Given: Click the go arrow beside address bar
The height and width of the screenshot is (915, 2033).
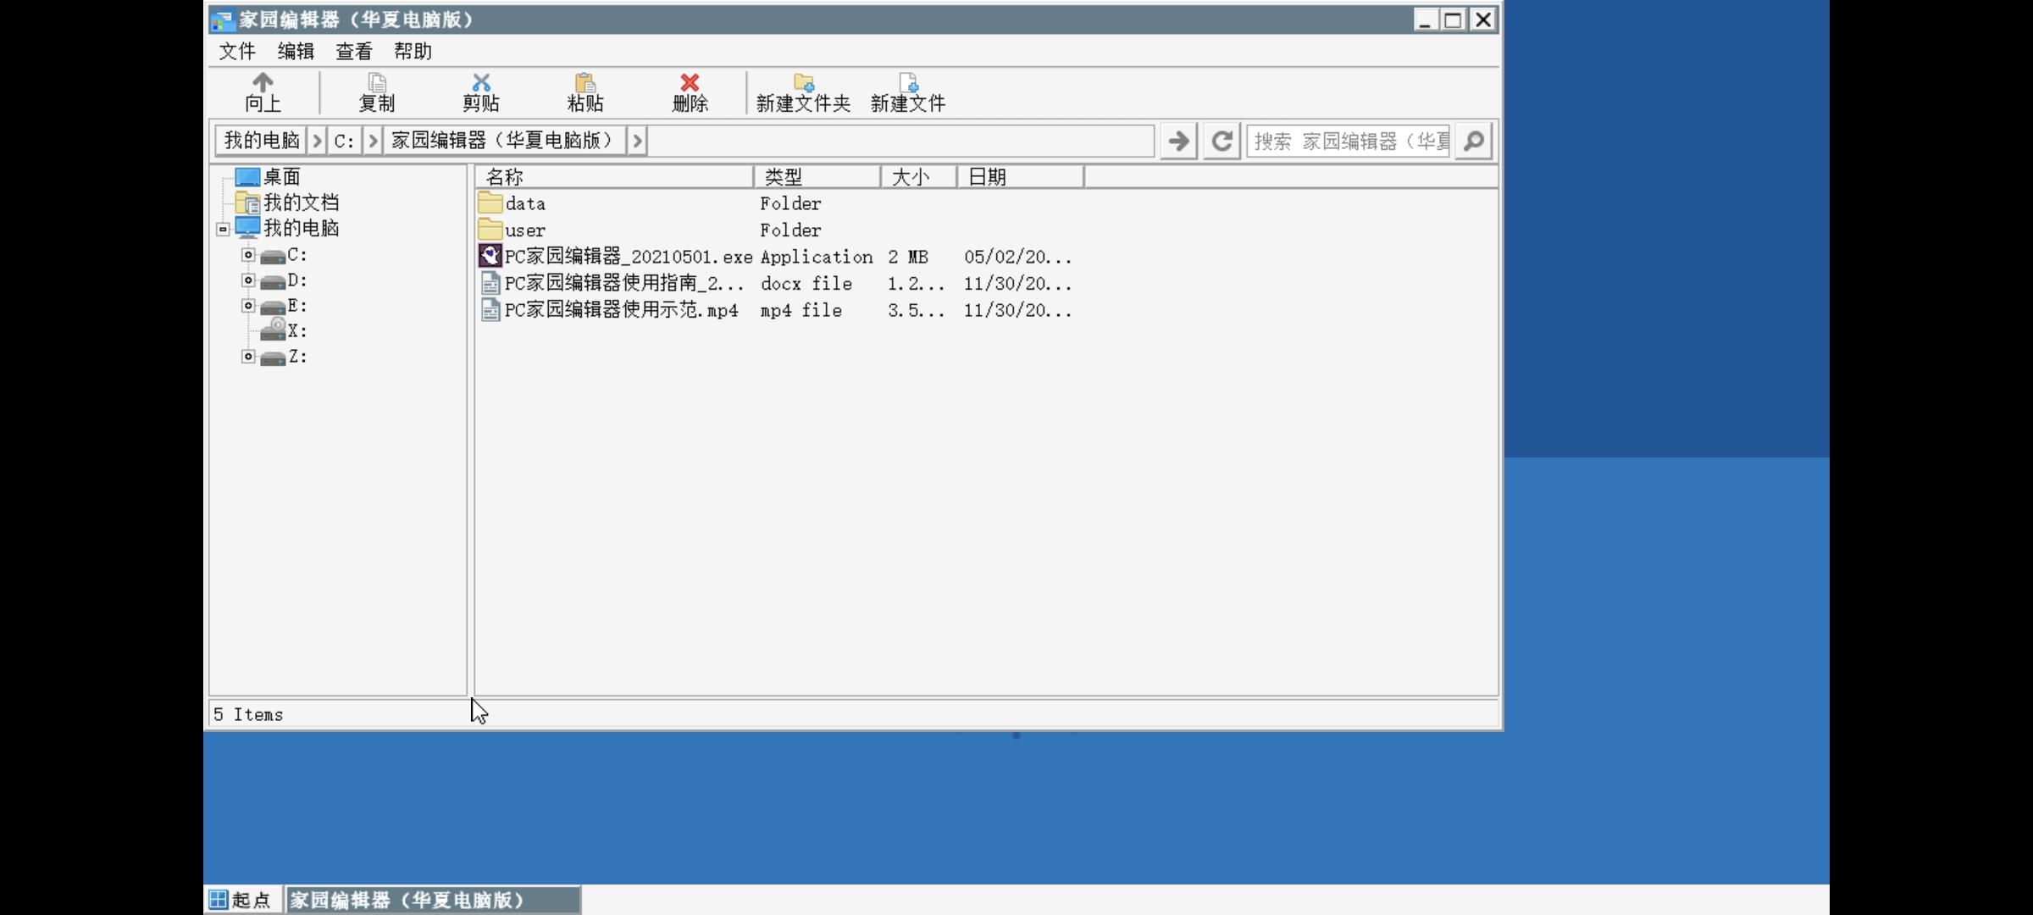Looking at the screenshot, I should point(1178,141).
